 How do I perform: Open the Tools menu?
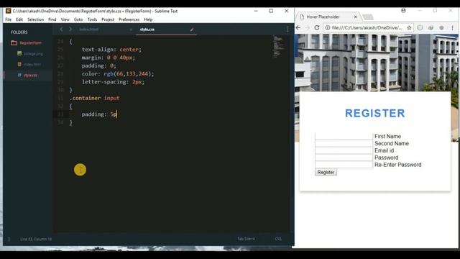92,19
